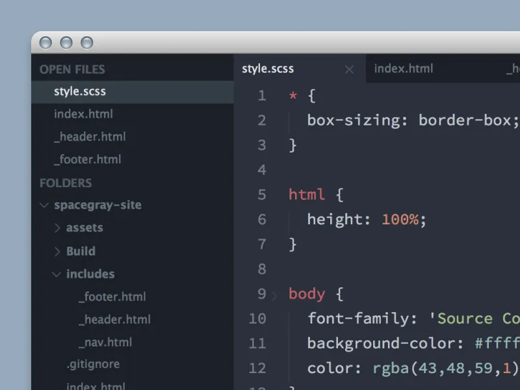
Task: Expand the assets folder arrow
Action: [x=57, y=228]
